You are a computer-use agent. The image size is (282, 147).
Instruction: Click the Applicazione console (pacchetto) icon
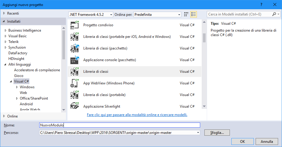click(74, 60)
